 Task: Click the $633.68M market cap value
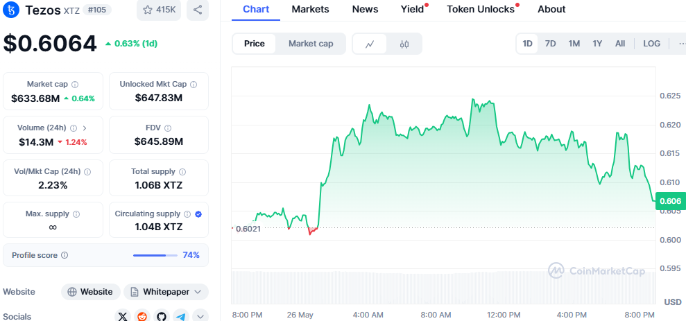click(x=35, y=98)
